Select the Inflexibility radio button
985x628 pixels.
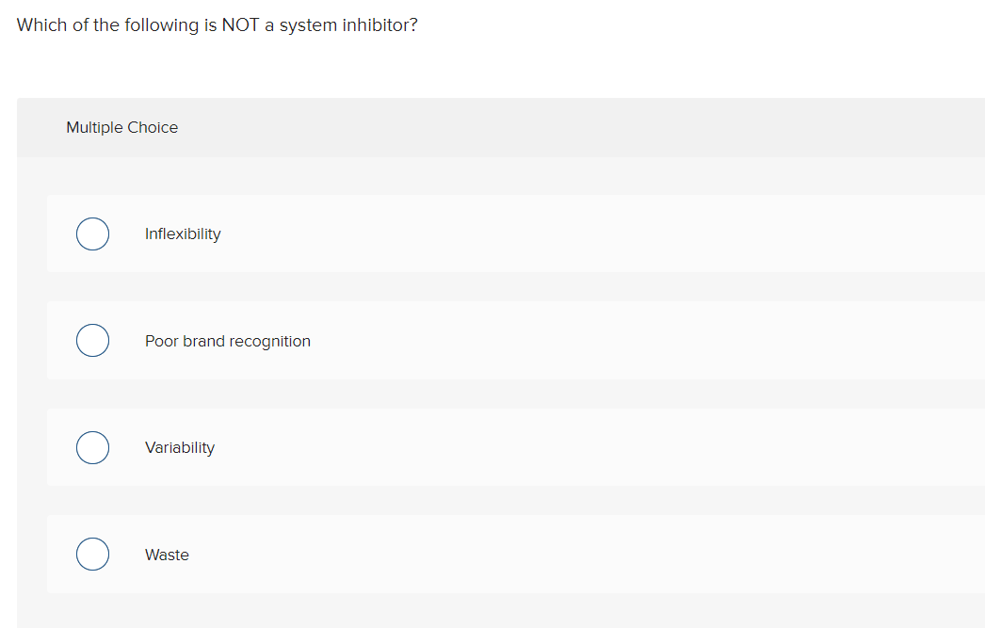(x=92, y=233)
